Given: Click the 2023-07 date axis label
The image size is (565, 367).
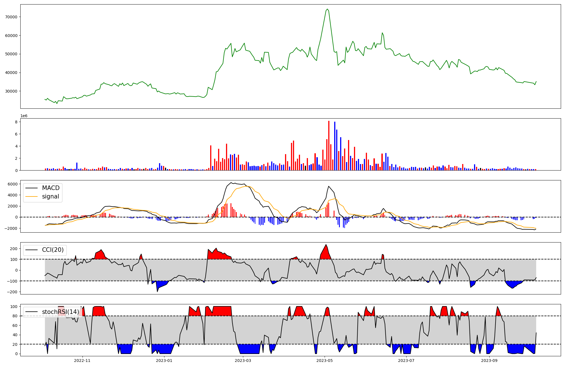Looking at the screenshot, I should coord(406,361).
